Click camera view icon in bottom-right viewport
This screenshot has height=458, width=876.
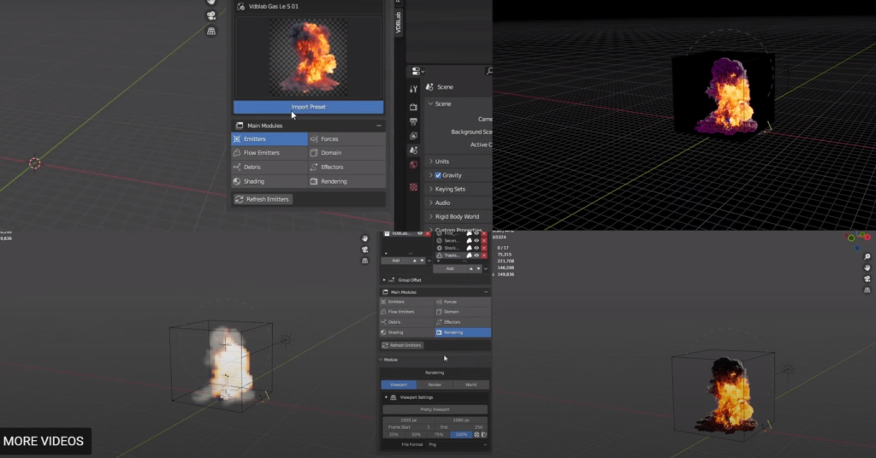pos(867,279)
